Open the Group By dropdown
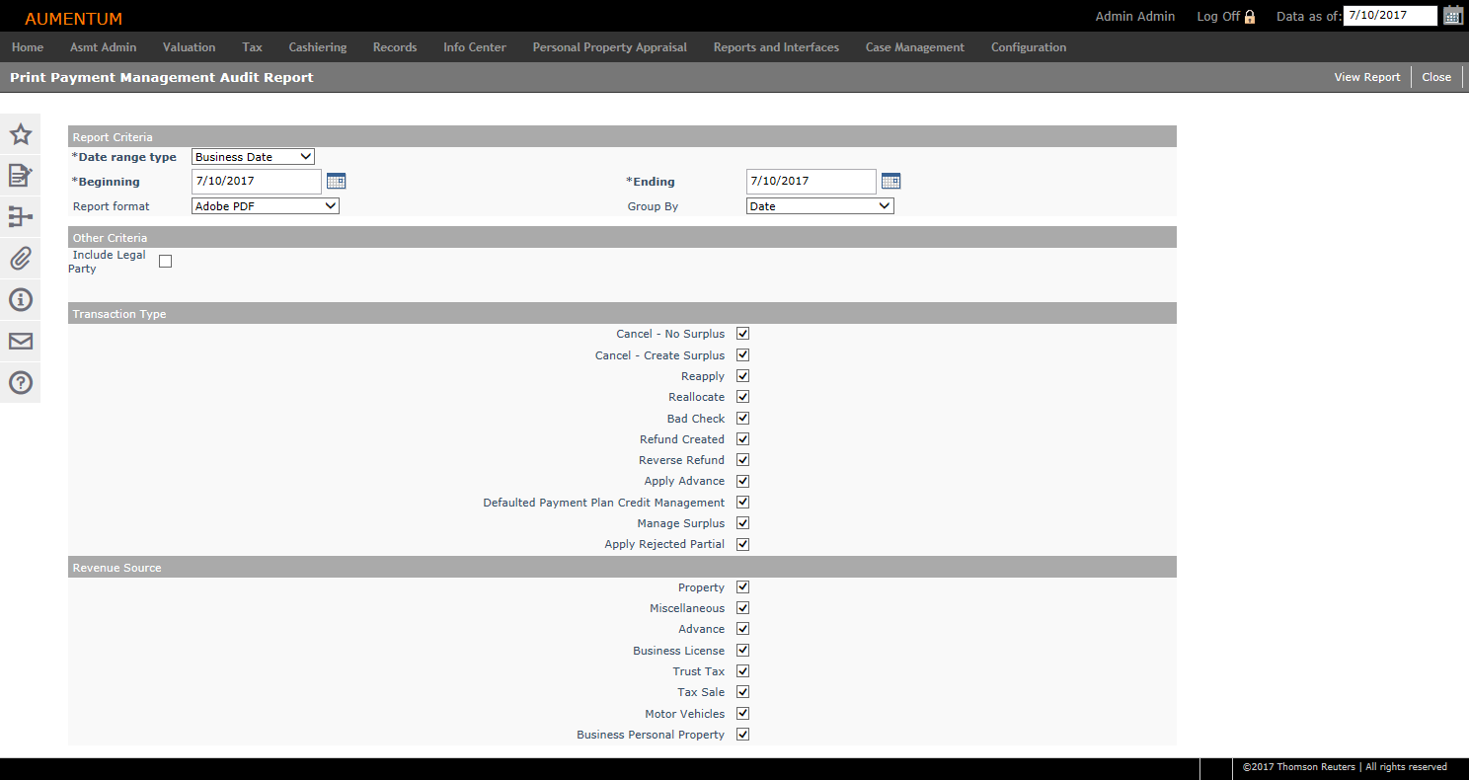1469x780 pixels. (819, 206)
